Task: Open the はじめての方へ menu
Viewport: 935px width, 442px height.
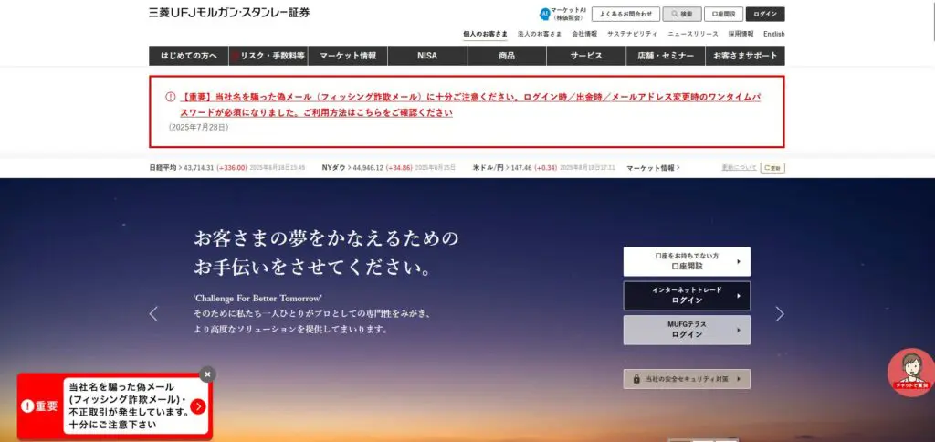Action: 188,56
